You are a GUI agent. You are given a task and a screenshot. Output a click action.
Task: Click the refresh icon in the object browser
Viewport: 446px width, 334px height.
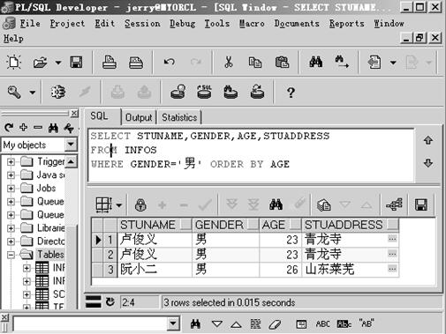click(x=9, y=128)
